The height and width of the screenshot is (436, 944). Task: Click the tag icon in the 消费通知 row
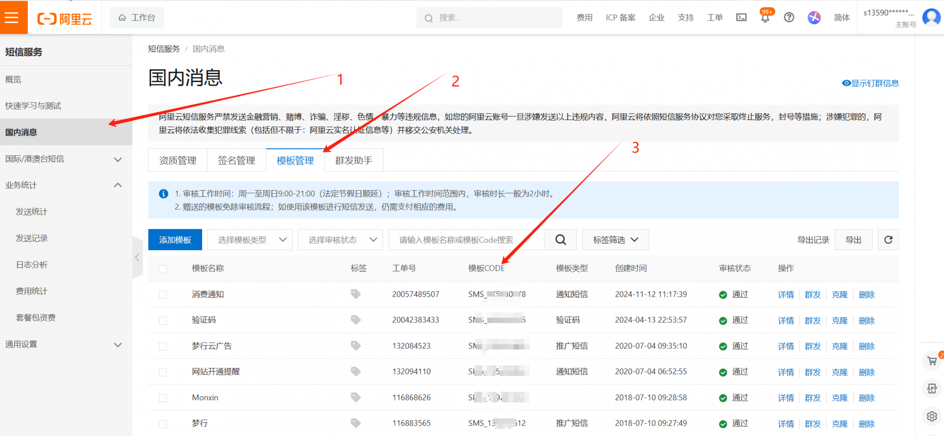click(x=355, y=294)
